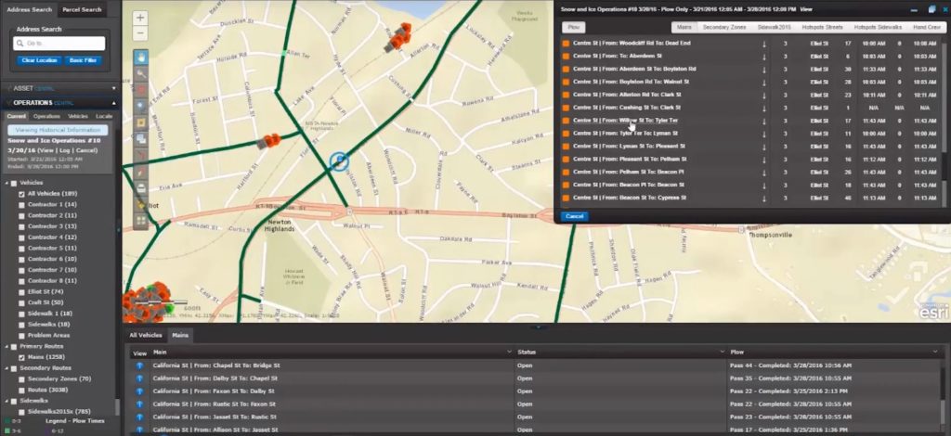Open the Parcel Search tab

pos(81,8)
